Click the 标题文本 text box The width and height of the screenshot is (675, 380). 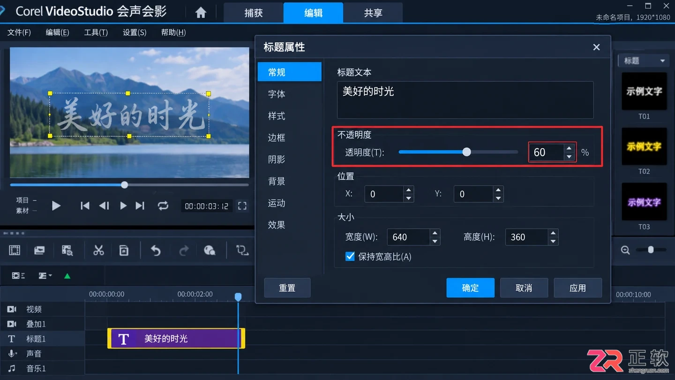point(465,100)
